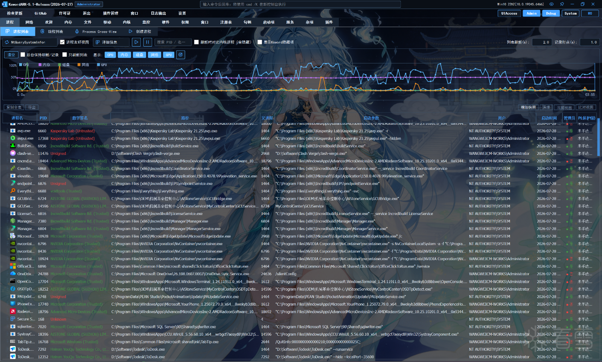The width and height of the screenshot is (602, 362).
Task: Click the avp.exe process icon
Action: tap(13, 131)
